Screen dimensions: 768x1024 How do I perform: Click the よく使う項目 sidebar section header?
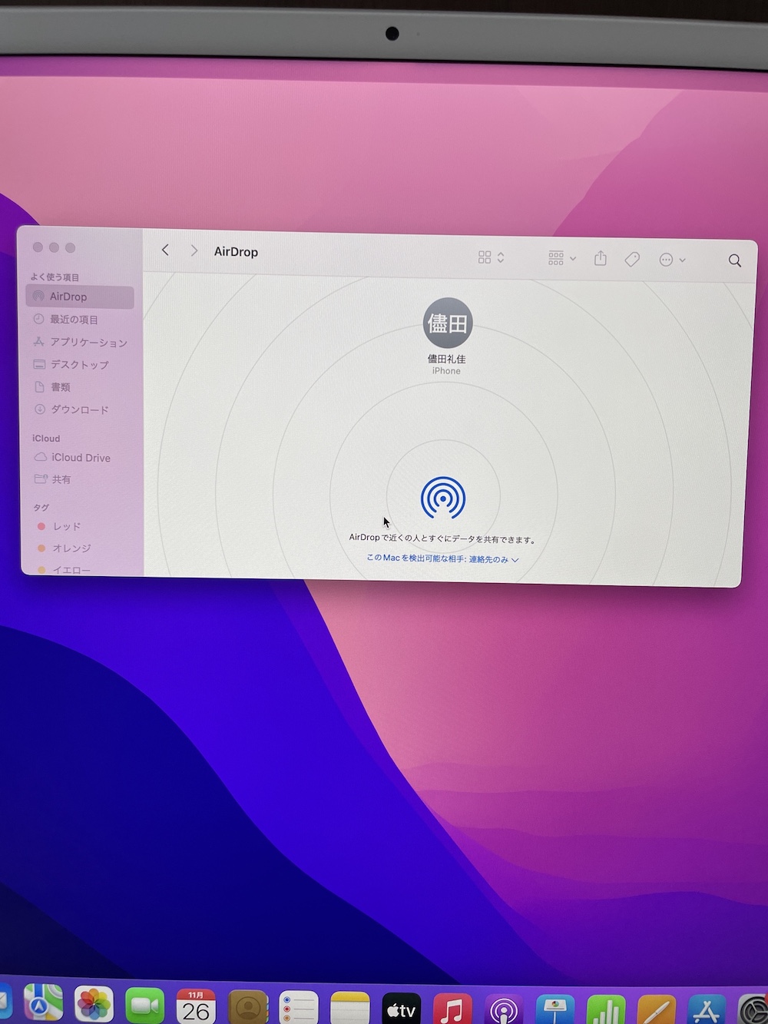pyautogui.click(x=55, y=277)
